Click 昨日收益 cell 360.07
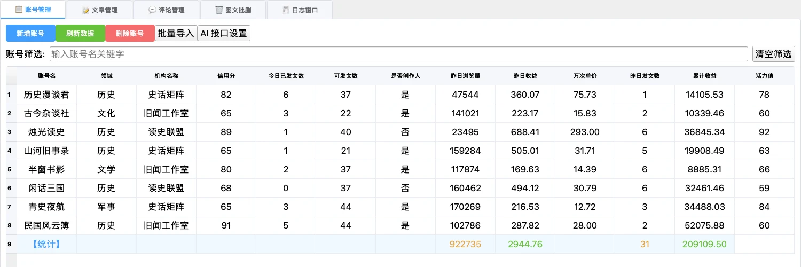Screen dimensions: 801x267 point(525,95)
